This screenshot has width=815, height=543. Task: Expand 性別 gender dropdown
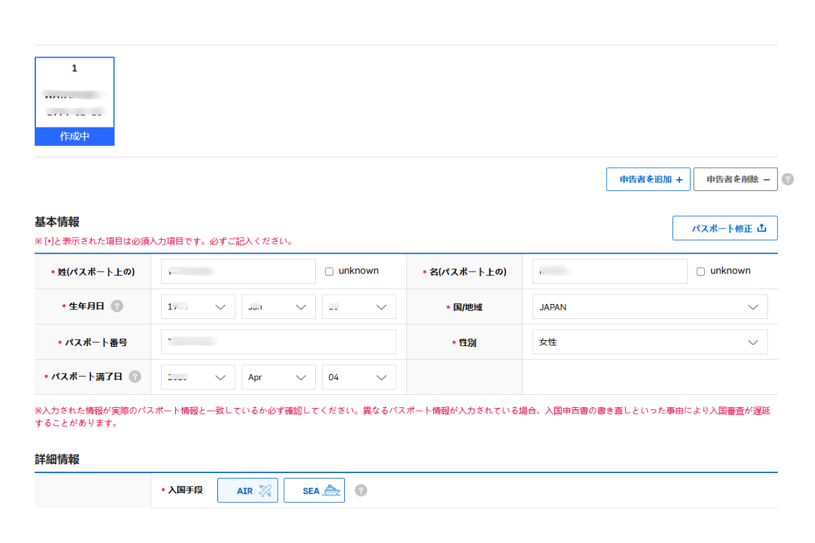pos(649,342)
